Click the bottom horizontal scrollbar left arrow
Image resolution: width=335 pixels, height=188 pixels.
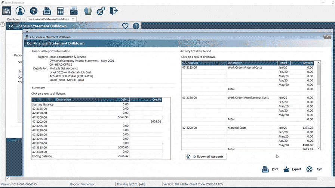(x=8, y=178)
